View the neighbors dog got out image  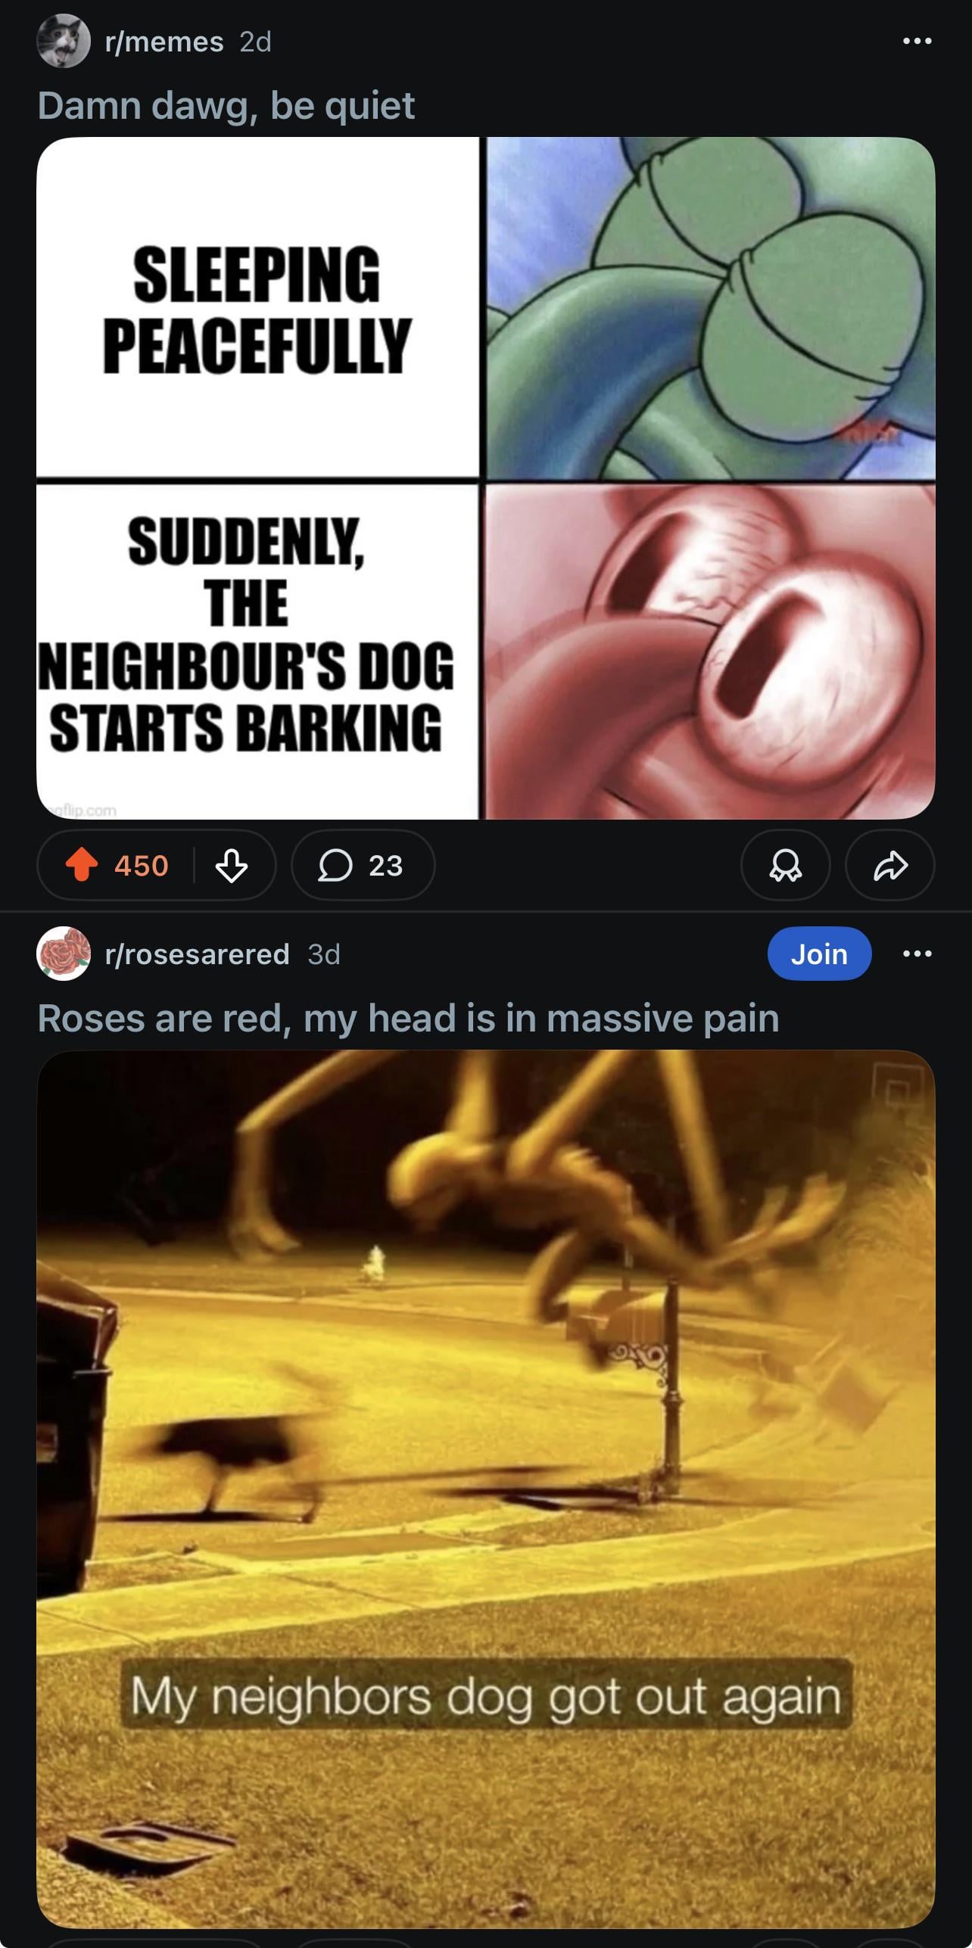[486, 1489]
